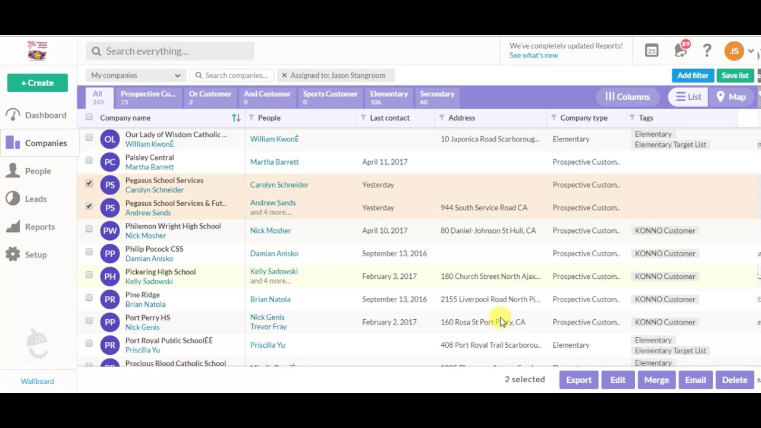Select the Sports Customer tab
Screen dimensions: 761x428
pyautogui.click(x=330, y=97)
